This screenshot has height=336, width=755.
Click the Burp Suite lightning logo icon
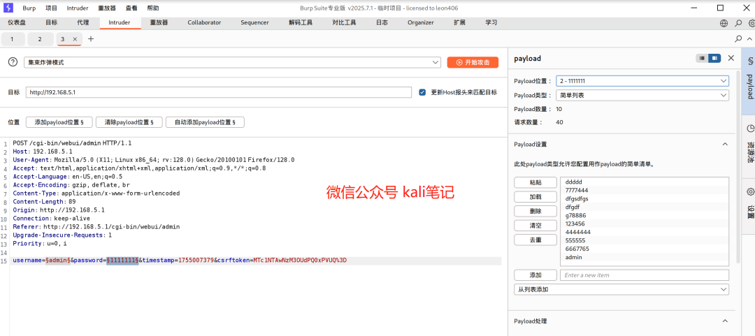pyautogui.click(x=8, y=8)
